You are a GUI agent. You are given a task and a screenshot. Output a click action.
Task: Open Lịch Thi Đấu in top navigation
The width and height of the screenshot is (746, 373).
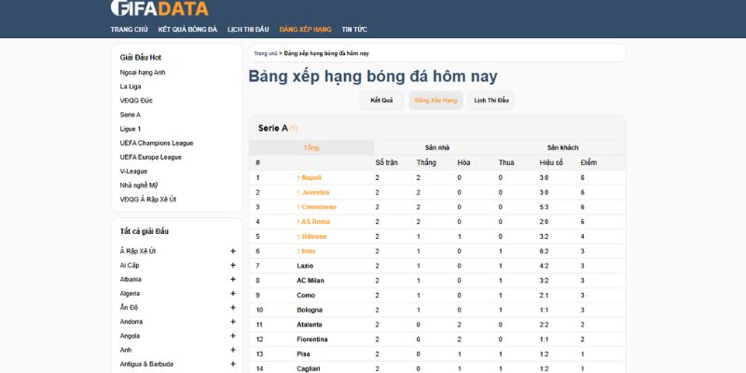point(248,30)
